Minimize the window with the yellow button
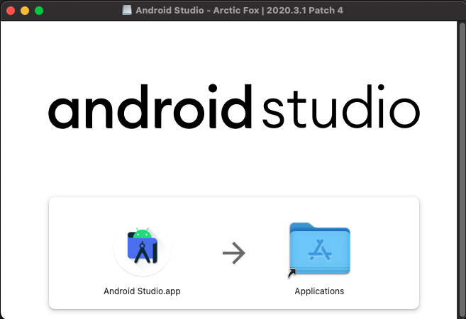The height and width of the screenshot is (319, 466). (25, 11)
